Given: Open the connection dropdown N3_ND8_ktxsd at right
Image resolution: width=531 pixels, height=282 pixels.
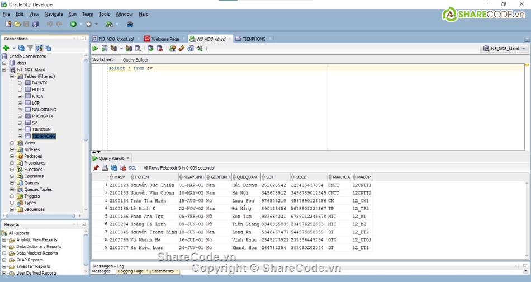Looking at the screenshot, I should [505, 49].
